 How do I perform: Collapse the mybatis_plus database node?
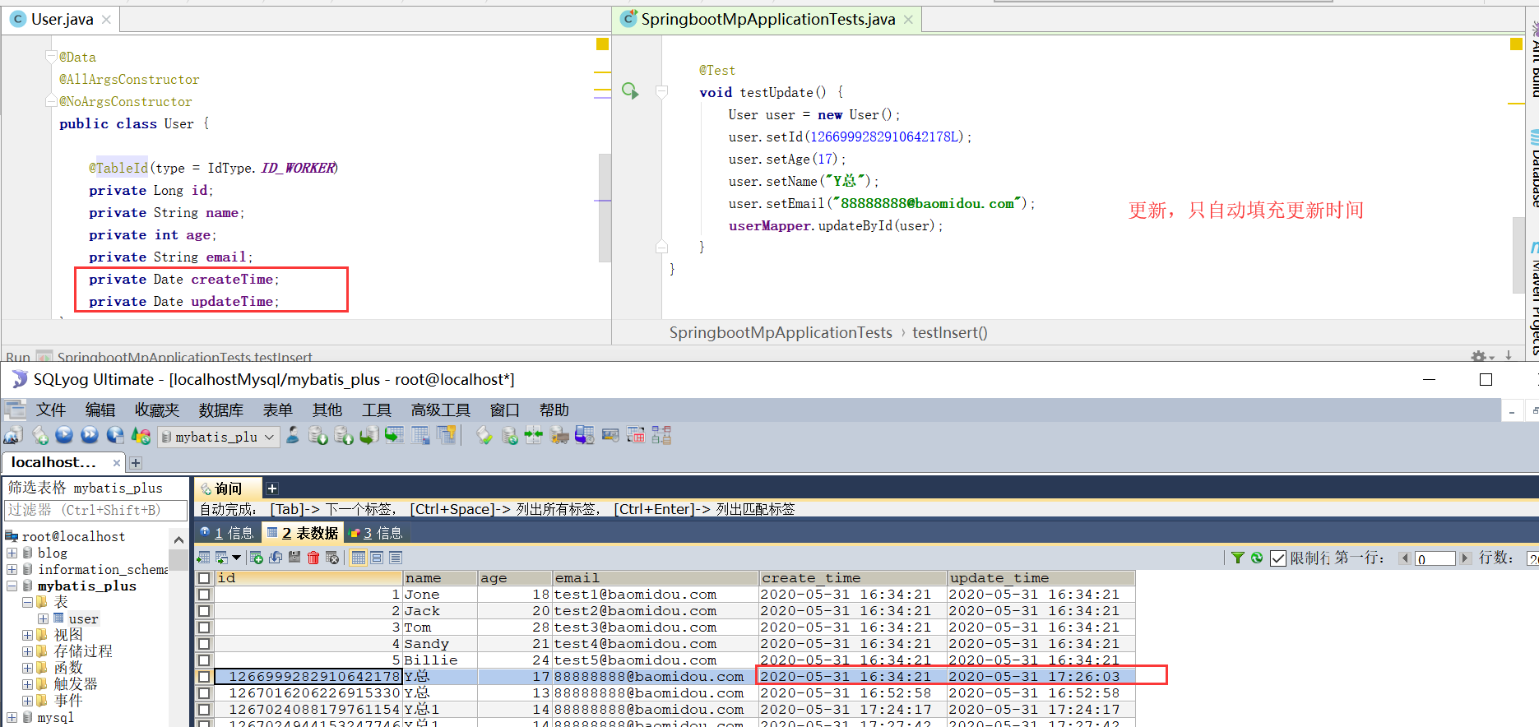point(12,586)
